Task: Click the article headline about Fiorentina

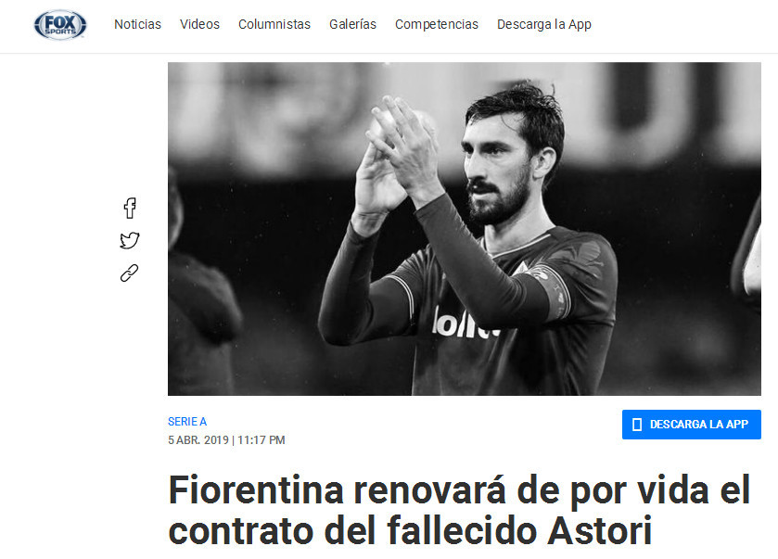Action: [459, 511]
